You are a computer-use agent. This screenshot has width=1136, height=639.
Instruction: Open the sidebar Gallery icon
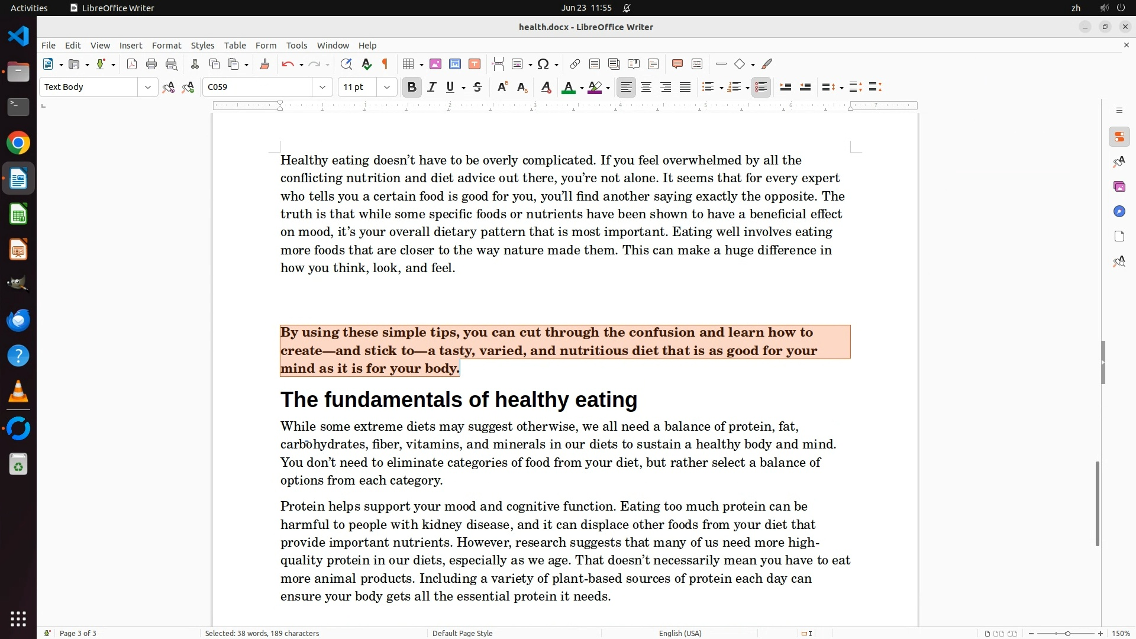1119,187
